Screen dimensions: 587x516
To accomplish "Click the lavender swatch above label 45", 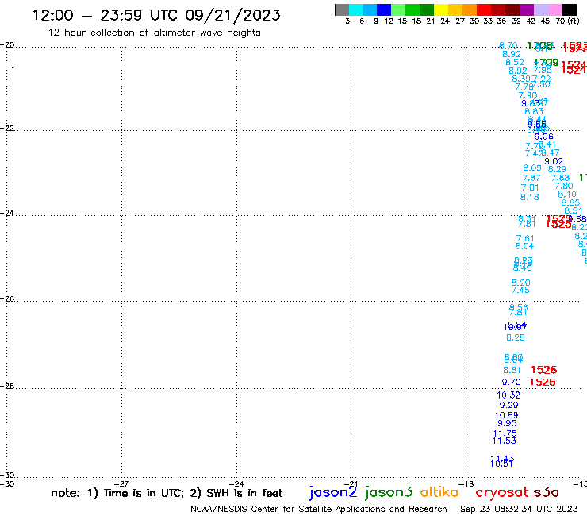I will tap(540, 10).
